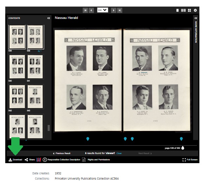Open thumbnail page 543
This screenshot has width=205, height=181.
(x=35, y=96)
